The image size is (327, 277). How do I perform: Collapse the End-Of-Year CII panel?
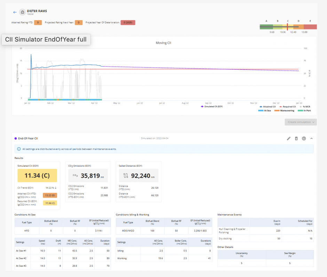(x=311, y=138)
